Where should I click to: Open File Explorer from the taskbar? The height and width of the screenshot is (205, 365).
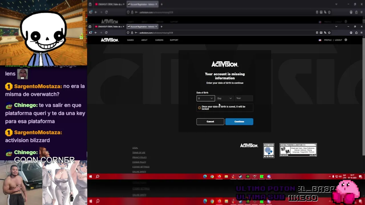[x=226, y=177]
